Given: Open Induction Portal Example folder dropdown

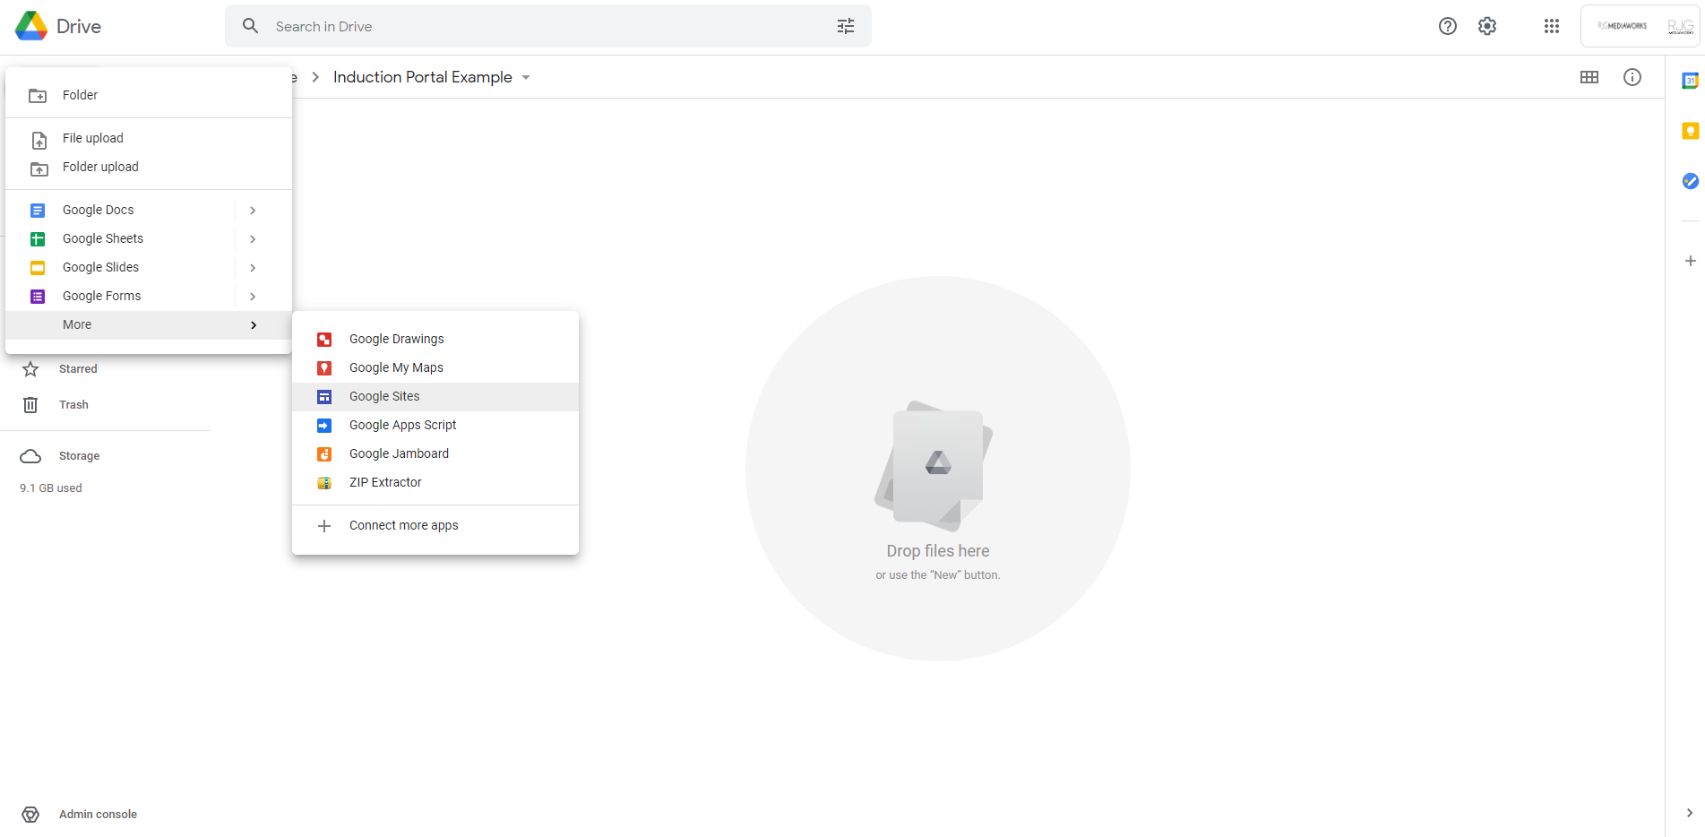Looking at the screenshot, I should pyautogui.click(x=526, y=78).
